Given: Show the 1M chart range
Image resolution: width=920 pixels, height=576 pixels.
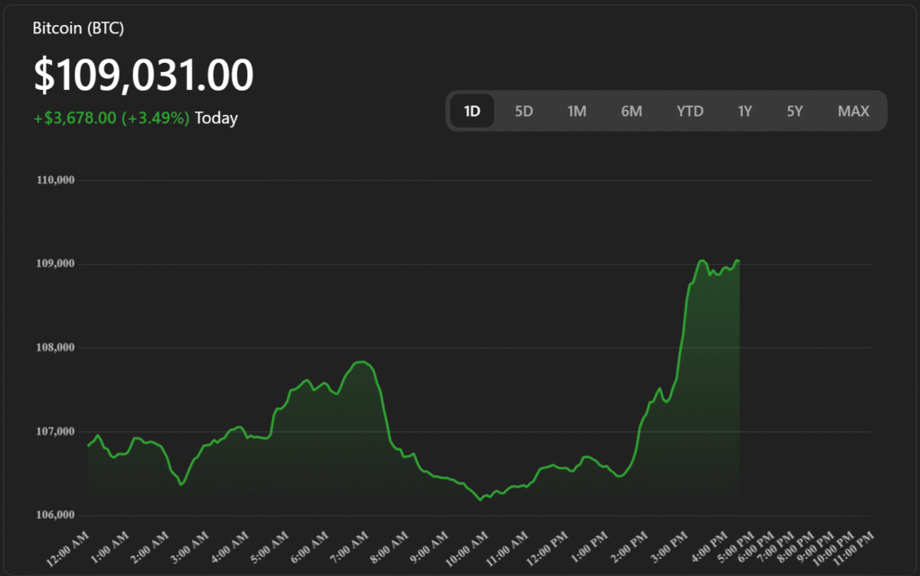Looking at the screenshot, I should coord(576,111).
